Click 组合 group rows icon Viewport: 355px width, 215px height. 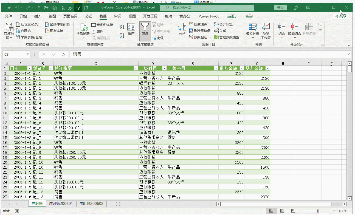coord(282,27)
